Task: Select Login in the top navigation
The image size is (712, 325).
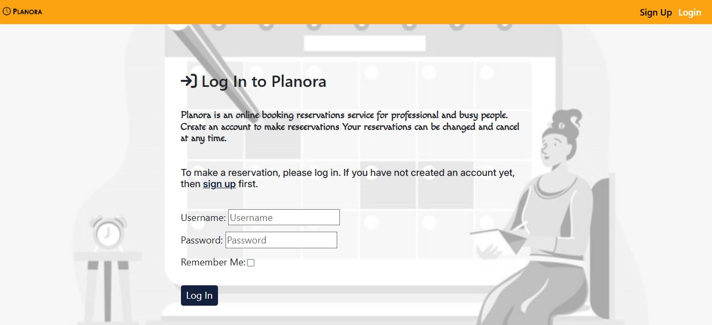Action: [x=690, y=12]
